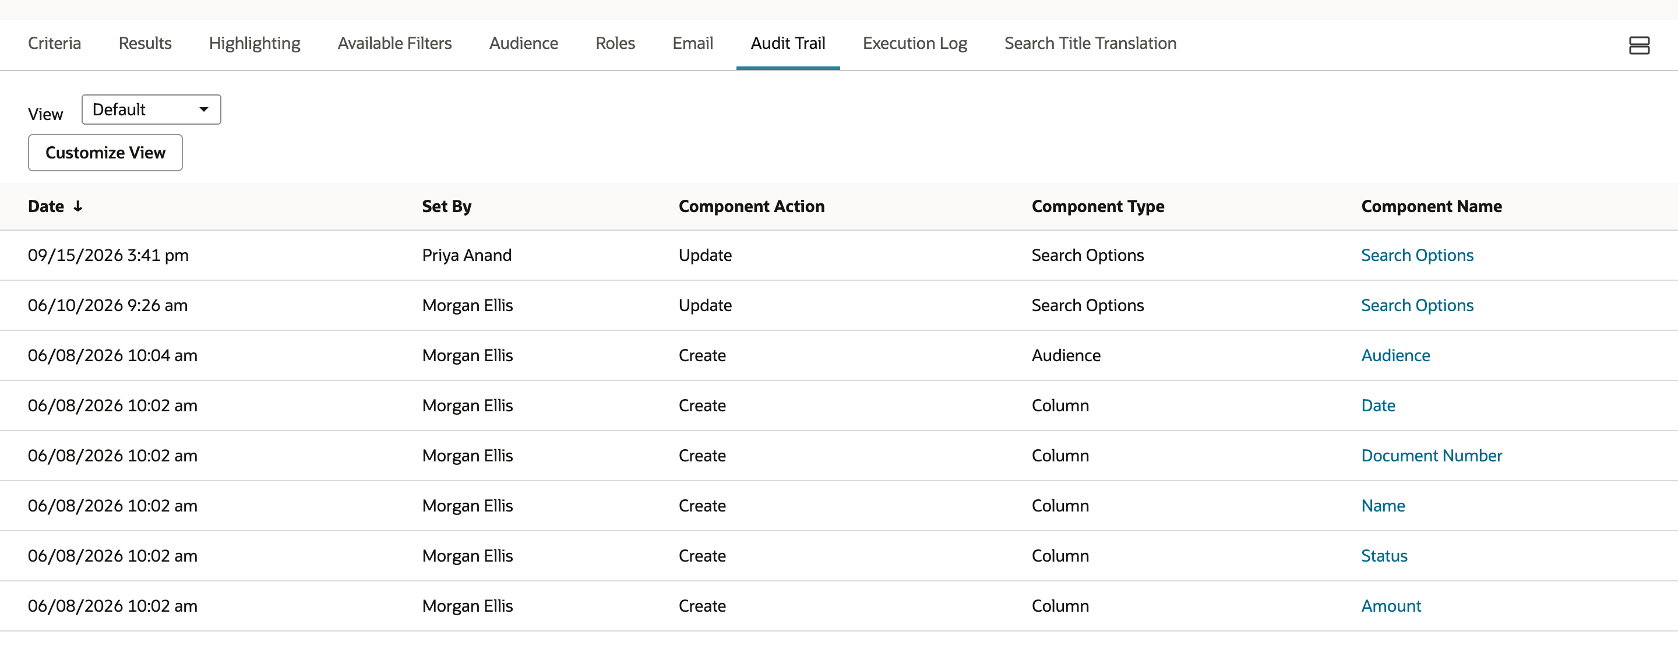Click Column type in the Amount row
The width and height of the screenshot is (1678, 649).
click(x=1060, y=606)
